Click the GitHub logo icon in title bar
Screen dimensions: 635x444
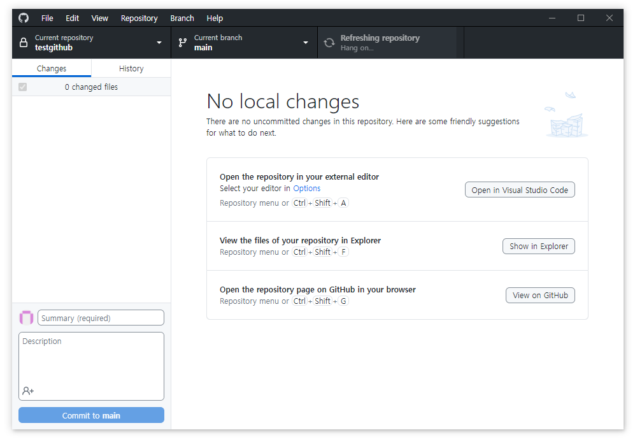point(24,18)
